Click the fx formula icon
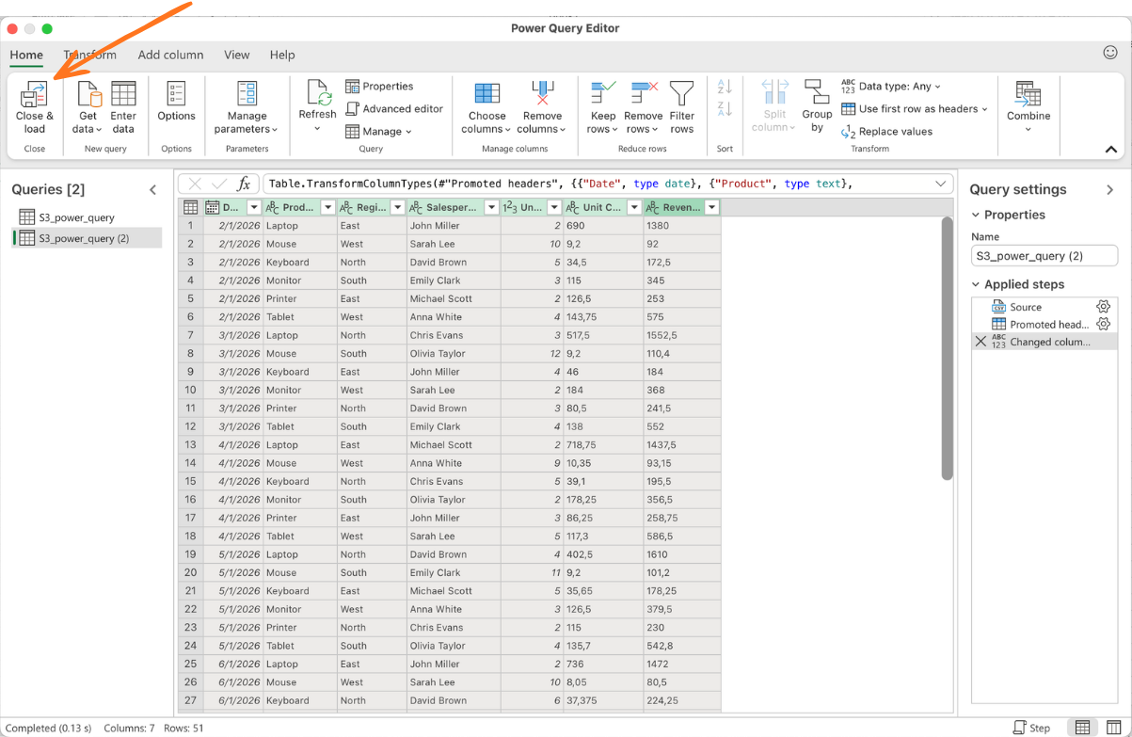The height and width of the screenshot is (737, 1132). pyautogui.click(x=244, y=184)
